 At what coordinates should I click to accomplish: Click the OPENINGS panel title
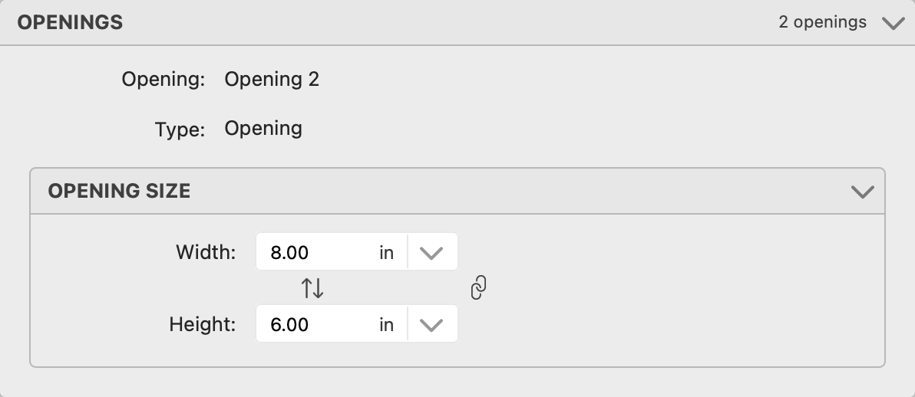[x=70, y=22]
